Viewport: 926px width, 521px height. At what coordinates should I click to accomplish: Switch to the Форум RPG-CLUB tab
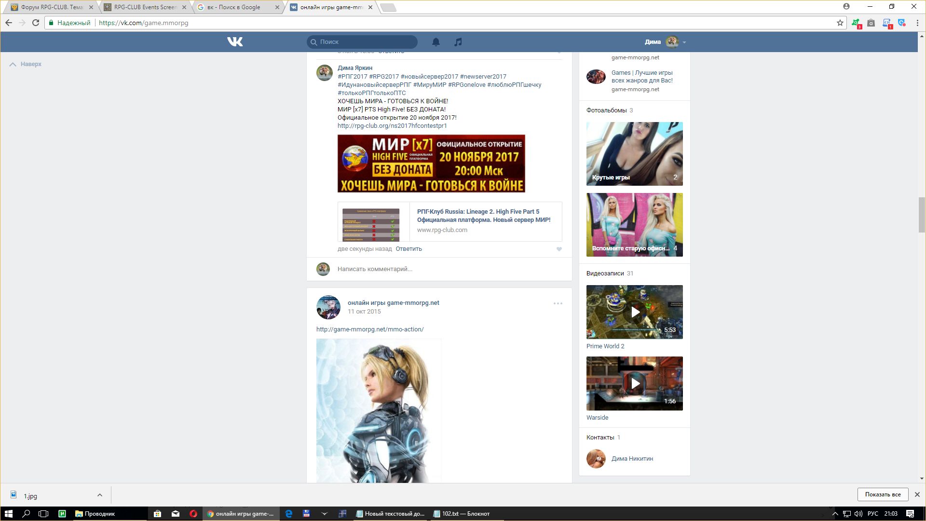click(x=48, y=7)
